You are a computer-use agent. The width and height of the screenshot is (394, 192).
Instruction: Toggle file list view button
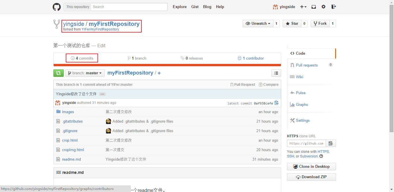[x=276, y=73]
